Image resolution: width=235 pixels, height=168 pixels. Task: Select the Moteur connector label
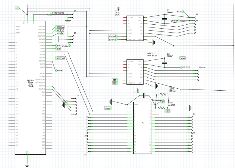tap(202, 68)
